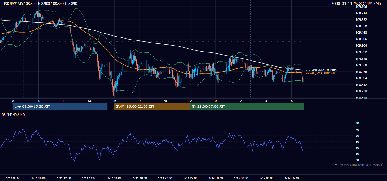Click the 1/11 20:00 date label
The width and height of the screenshot is (387, 181).
coord(165,178)
